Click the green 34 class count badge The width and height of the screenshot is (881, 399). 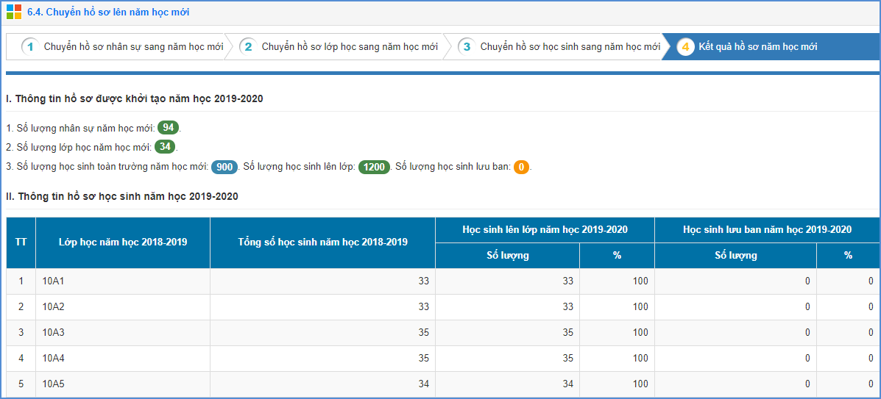coord(165,147)
